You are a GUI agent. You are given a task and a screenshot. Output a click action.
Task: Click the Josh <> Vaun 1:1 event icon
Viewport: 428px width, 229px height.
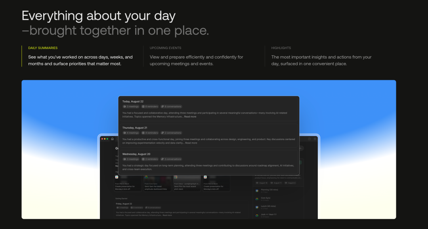[x=257, y=216]
